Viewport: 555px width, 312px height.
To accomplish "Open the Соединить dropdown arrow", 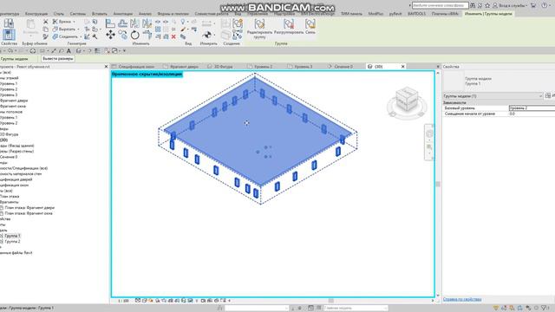I will (x=81, y=36).
